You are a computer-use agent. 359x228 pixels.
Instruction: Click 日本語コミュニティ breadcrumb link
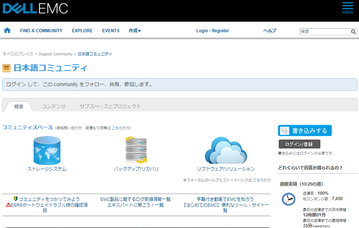pyautogui.click(x=95, y=54)
